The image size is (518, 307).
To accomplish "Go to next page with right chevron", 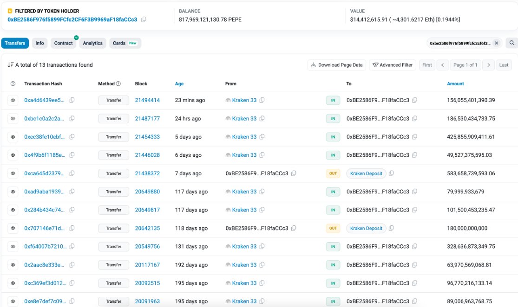I will pos(488,65).
